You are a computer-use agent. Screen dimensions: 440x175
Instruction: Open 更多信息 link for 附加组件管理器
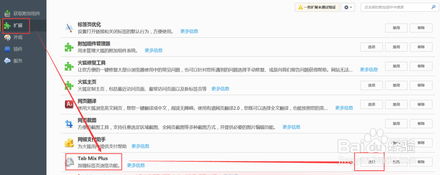point(154,50)
